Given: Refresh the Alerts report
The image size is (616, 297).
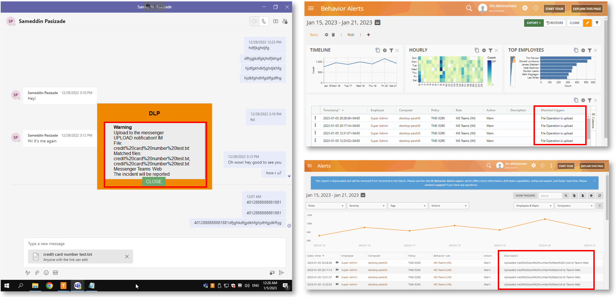Looking at the screenshot, I should click(599, 196).
